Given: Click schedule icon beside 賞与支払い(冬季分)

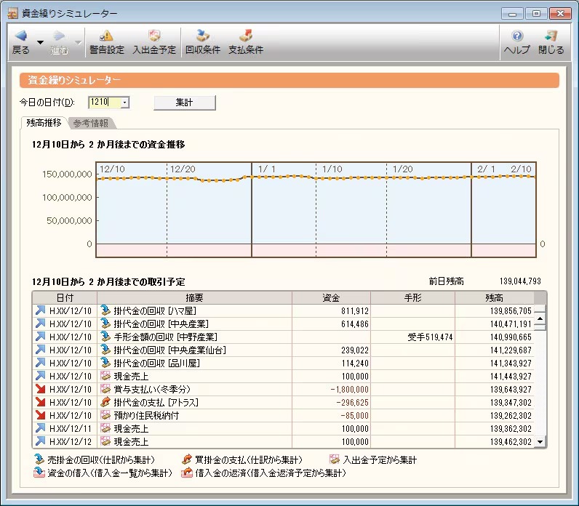Looking at the screenshot, I should [x=105, y=389].
